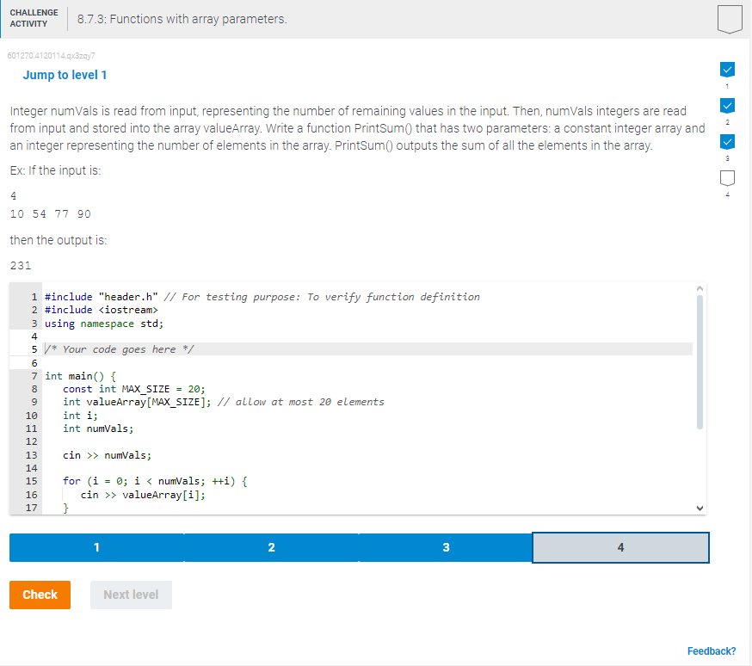This screenshot has height=666, width=752.
Task: Open the Jump to level 1 link
Action: (65, 75)
